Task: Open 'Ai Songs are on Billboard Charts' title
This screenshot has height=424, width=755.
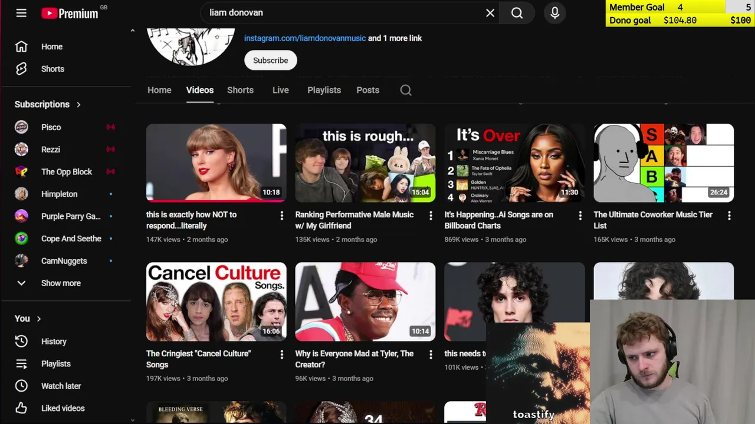Action: [499, 220]
